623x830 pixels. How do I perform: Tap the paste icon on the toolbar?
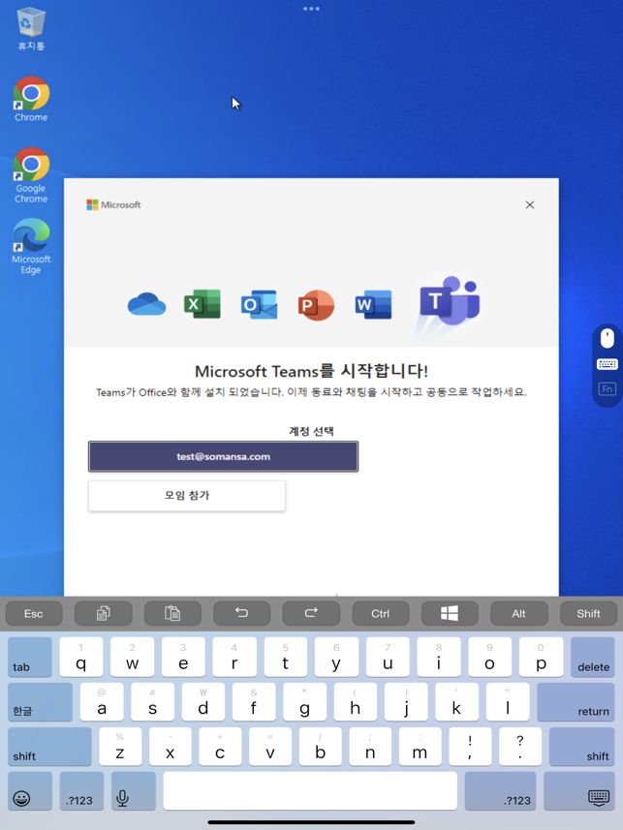pos(172,613)
